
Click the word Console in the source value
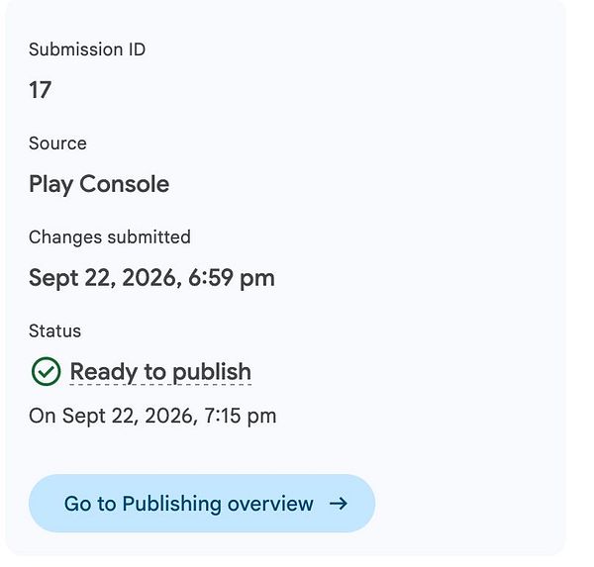click(125, 184)
